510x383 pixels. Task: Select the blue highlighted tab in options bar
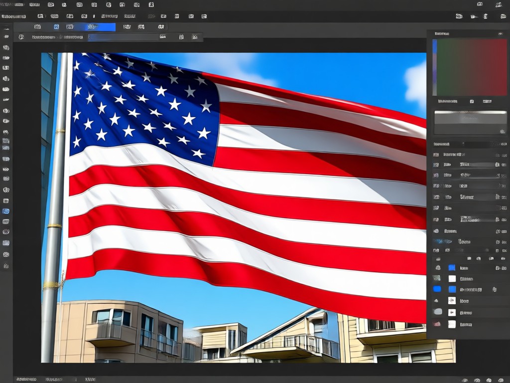(x=101, y=27)
